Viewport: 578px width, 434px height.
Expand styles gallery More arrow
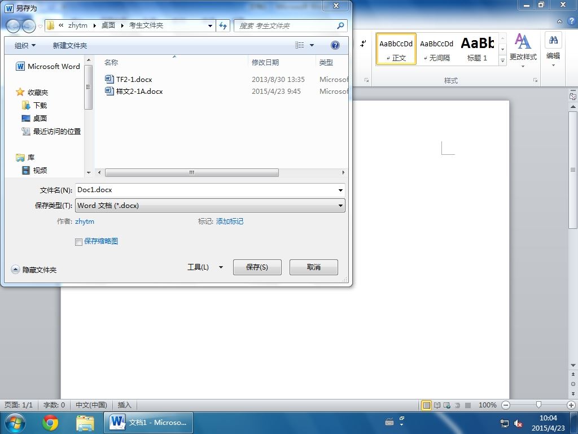502,60
